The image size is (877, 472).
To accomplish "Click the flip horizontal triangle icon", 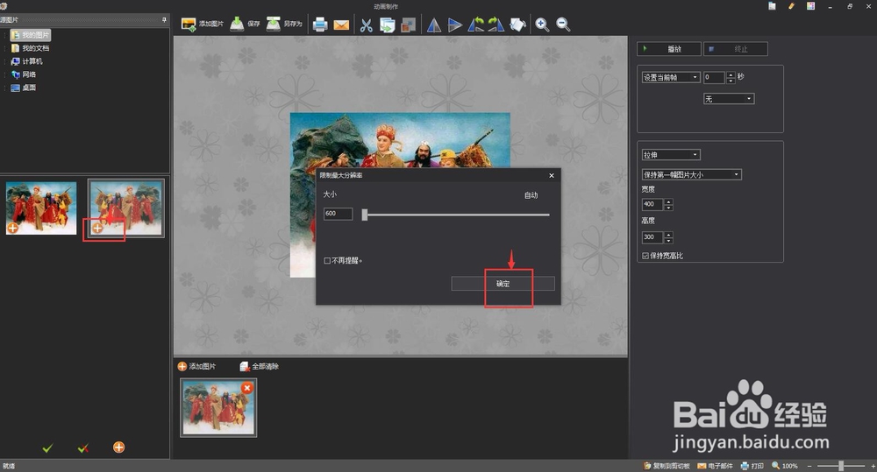I will coord(434,25).
